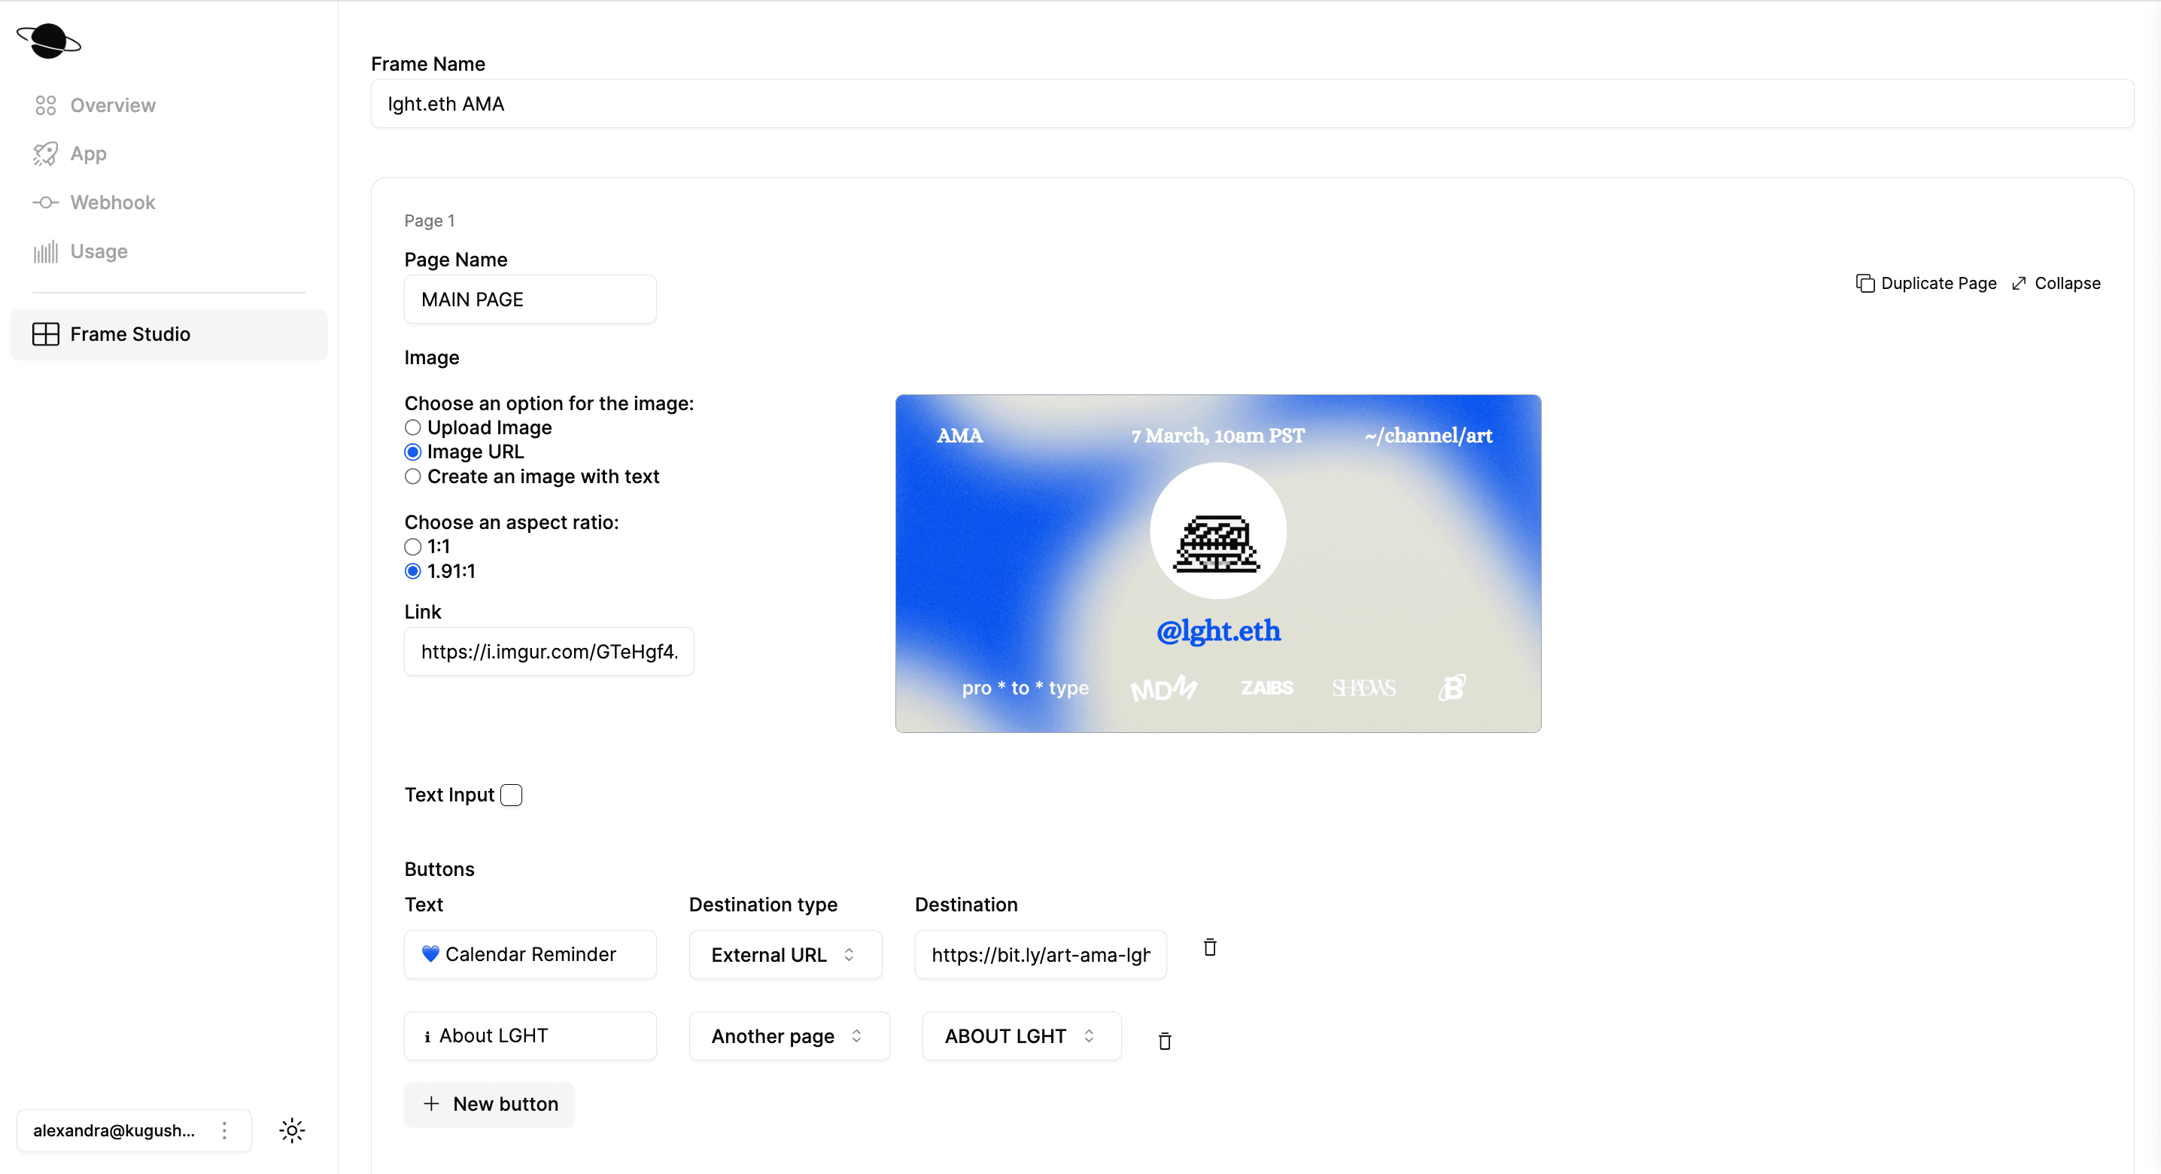
Task: Edit the Frame Name field
Action: [1251, 104]
